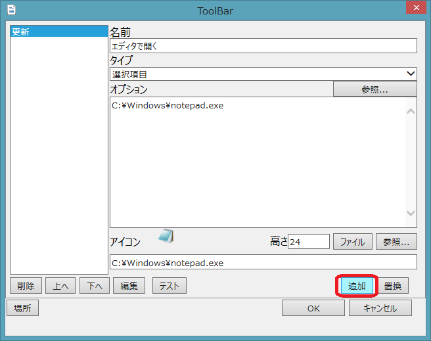Image resolution: width=431 pixels, height=341 pixels.
Task: Move the item down with 下へ
Action: coord(95,286)
